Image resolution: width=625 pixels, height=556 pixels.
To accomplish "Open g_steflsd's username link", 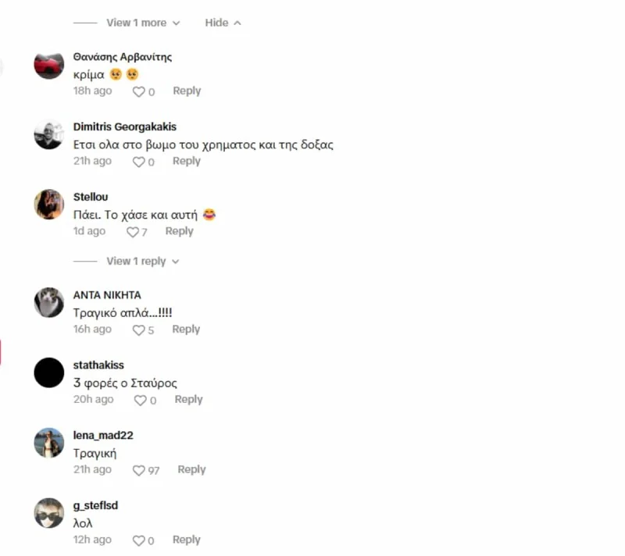I will 95,505.
